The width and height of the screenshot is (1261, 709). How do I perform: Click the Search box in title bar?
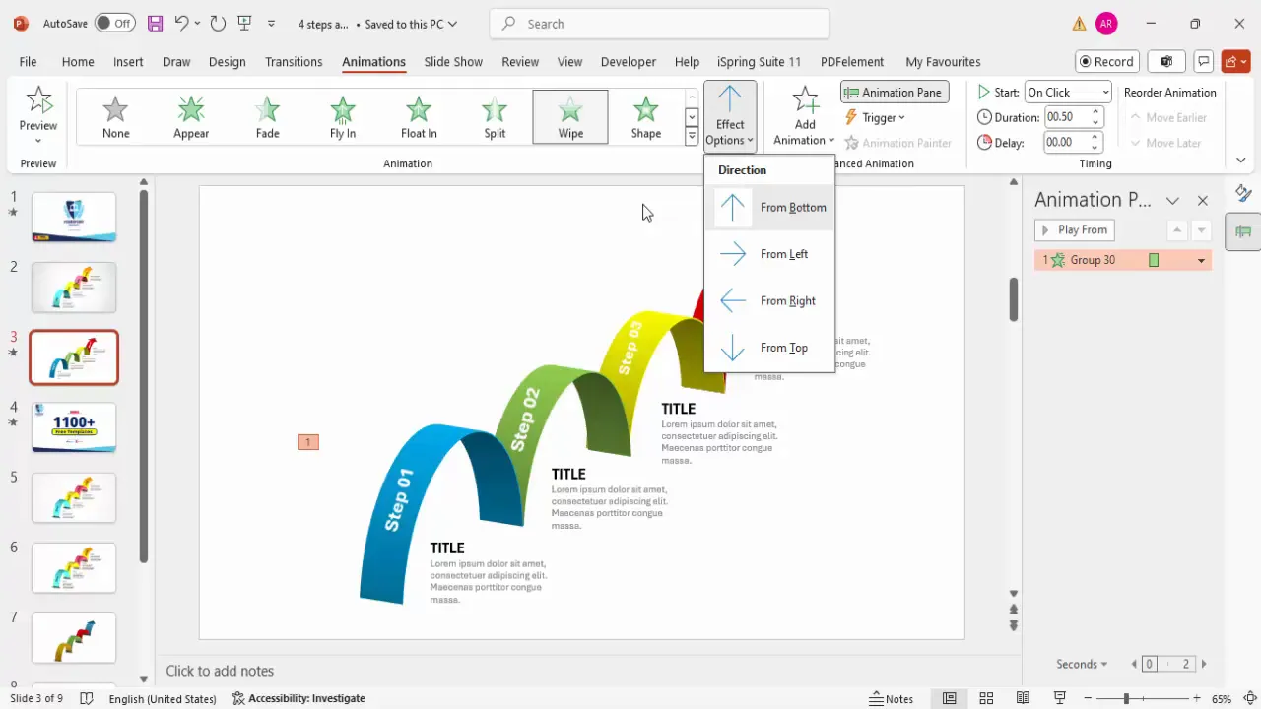point(659,24)
